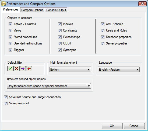
Task: Open the Brackets around object names dropdown
Action: click(49, 86)
